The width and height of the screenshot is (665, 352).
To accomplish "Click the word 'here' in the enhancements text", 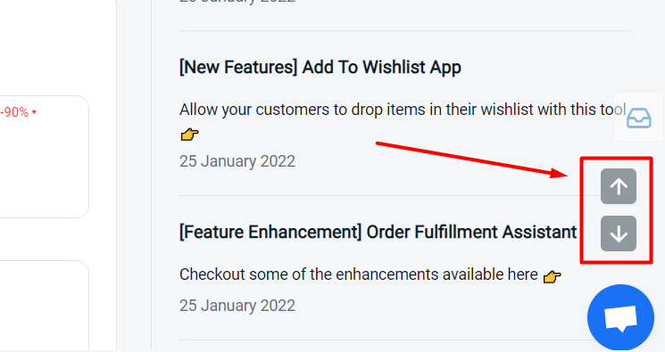I will point(522,274).
